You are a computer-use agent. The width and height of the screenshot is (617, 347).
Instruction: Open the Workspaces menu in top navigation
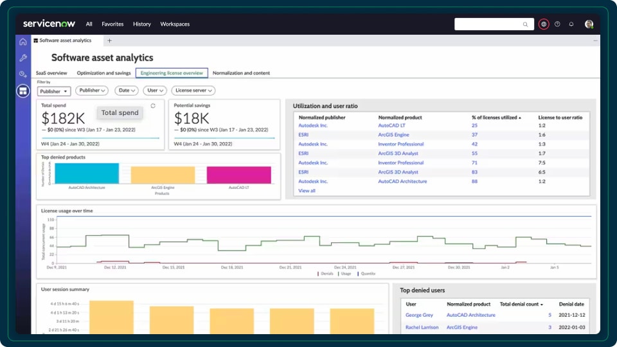tap(175, 24)
